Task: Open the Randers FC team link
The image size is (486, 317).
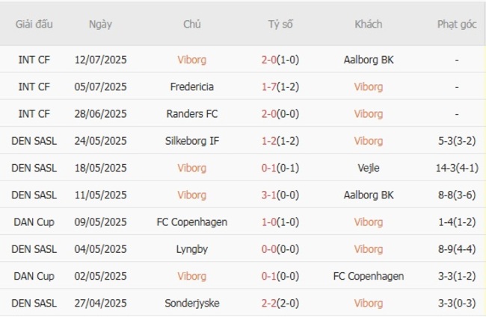Action: click(x=191, y=113)
